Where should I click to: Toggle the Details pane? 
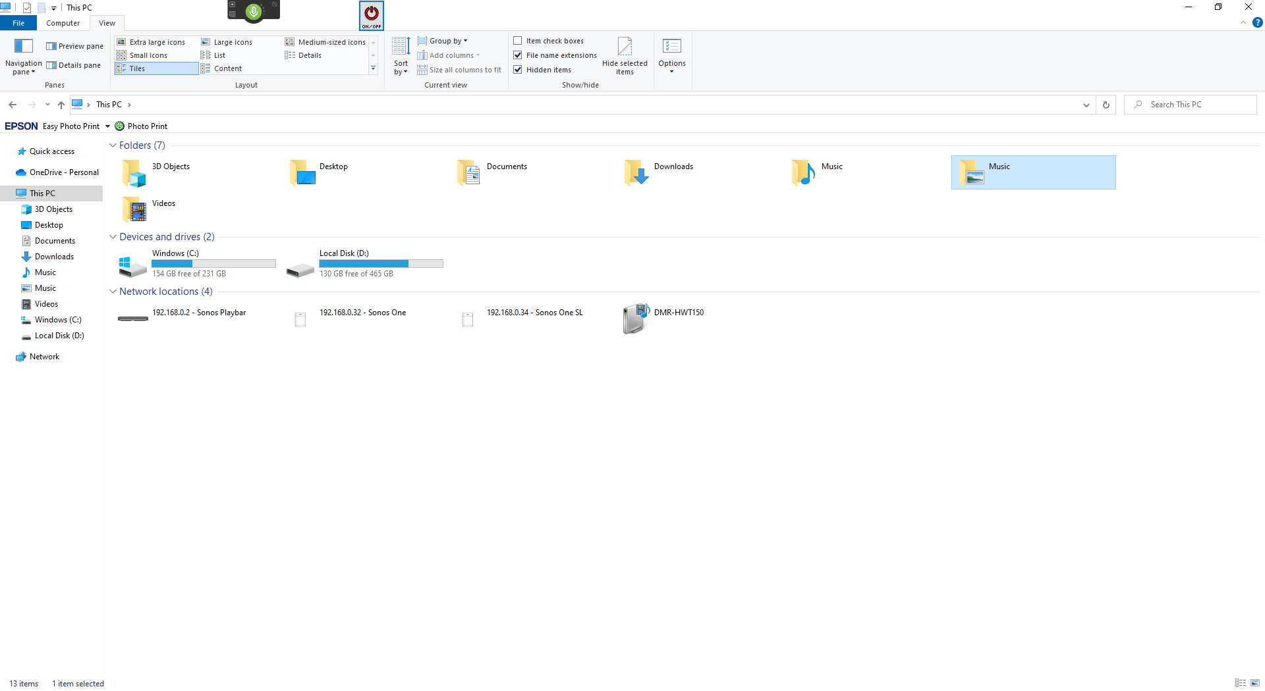pos(73,65)
